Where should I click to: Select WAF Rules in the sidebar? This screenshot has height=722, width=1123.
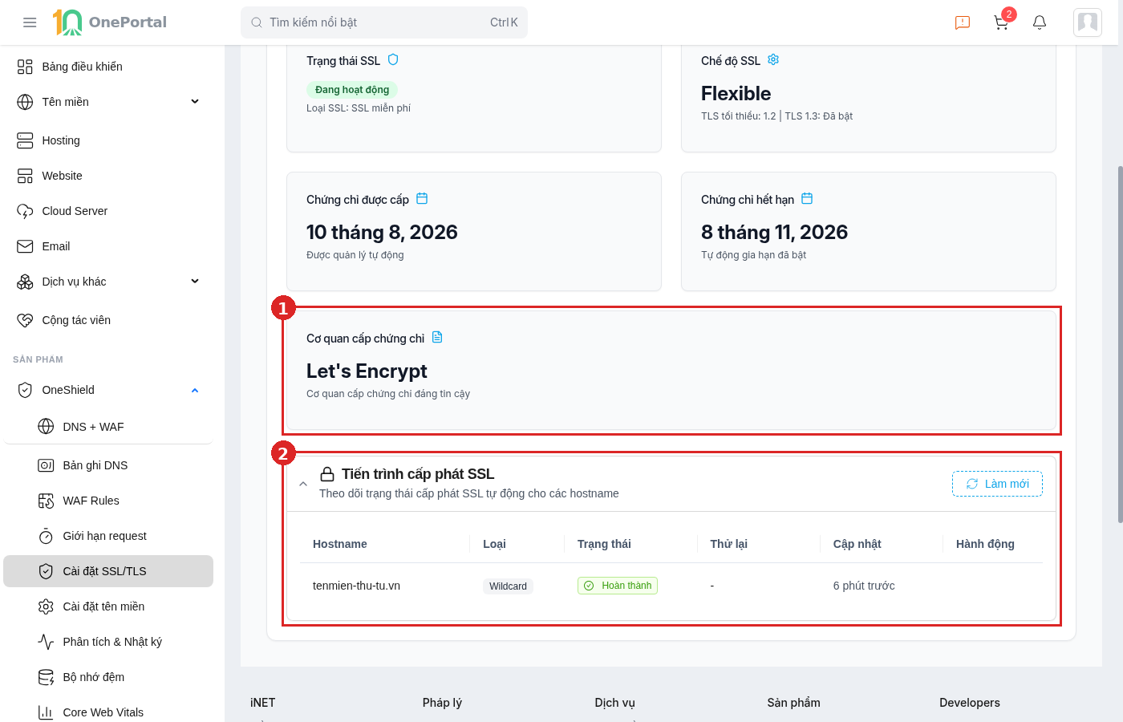[x=108, y=501]
